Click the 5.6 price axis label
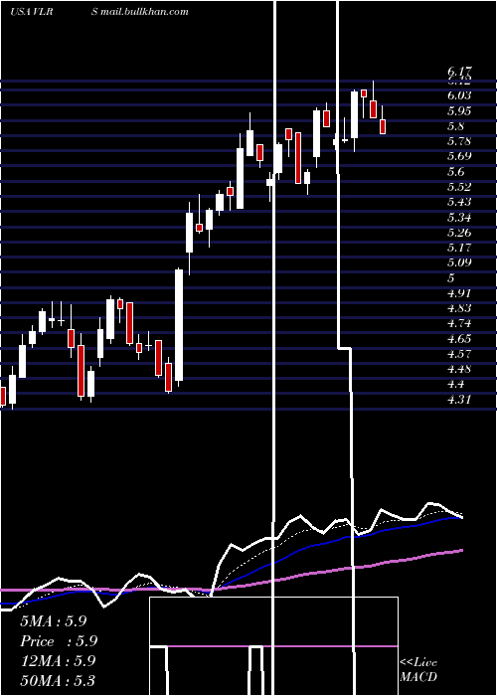This screenshot has width=497, height=696. [x=456, y=171]
